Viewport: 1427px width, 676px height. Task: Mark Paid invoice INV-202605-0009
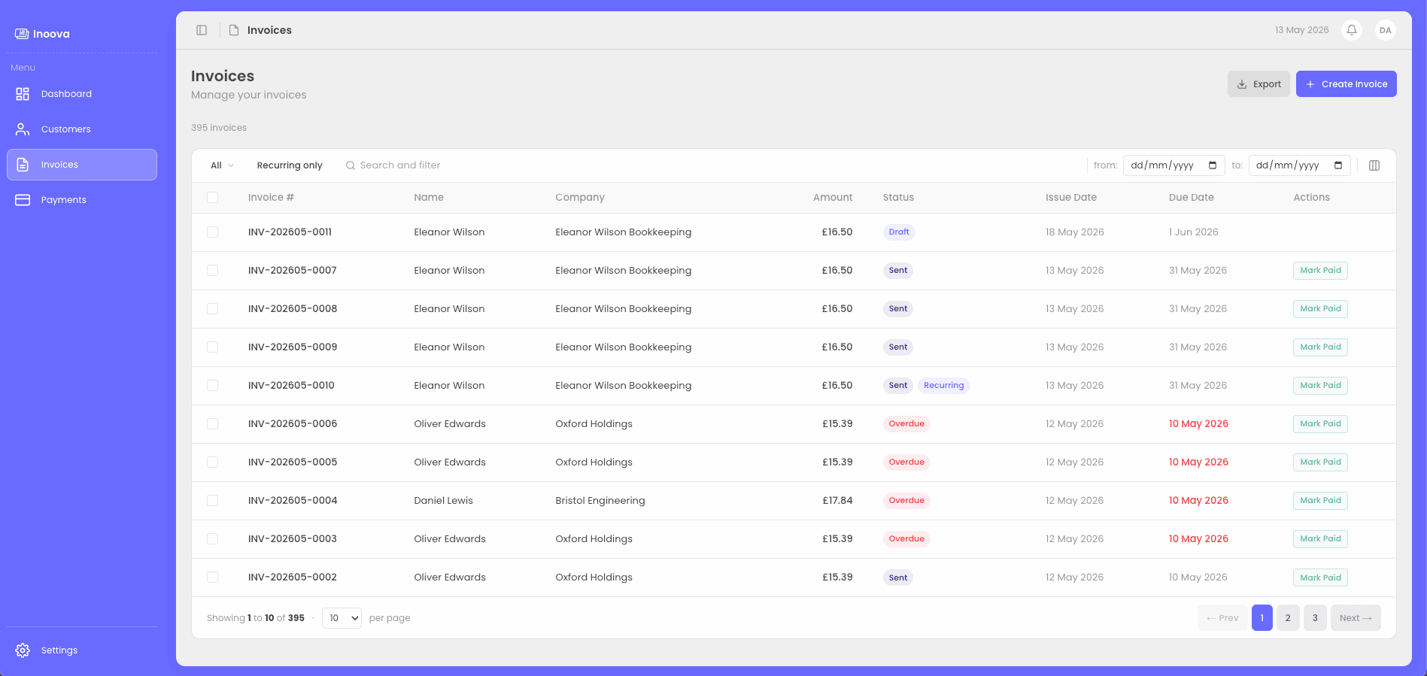(1320, 347)
